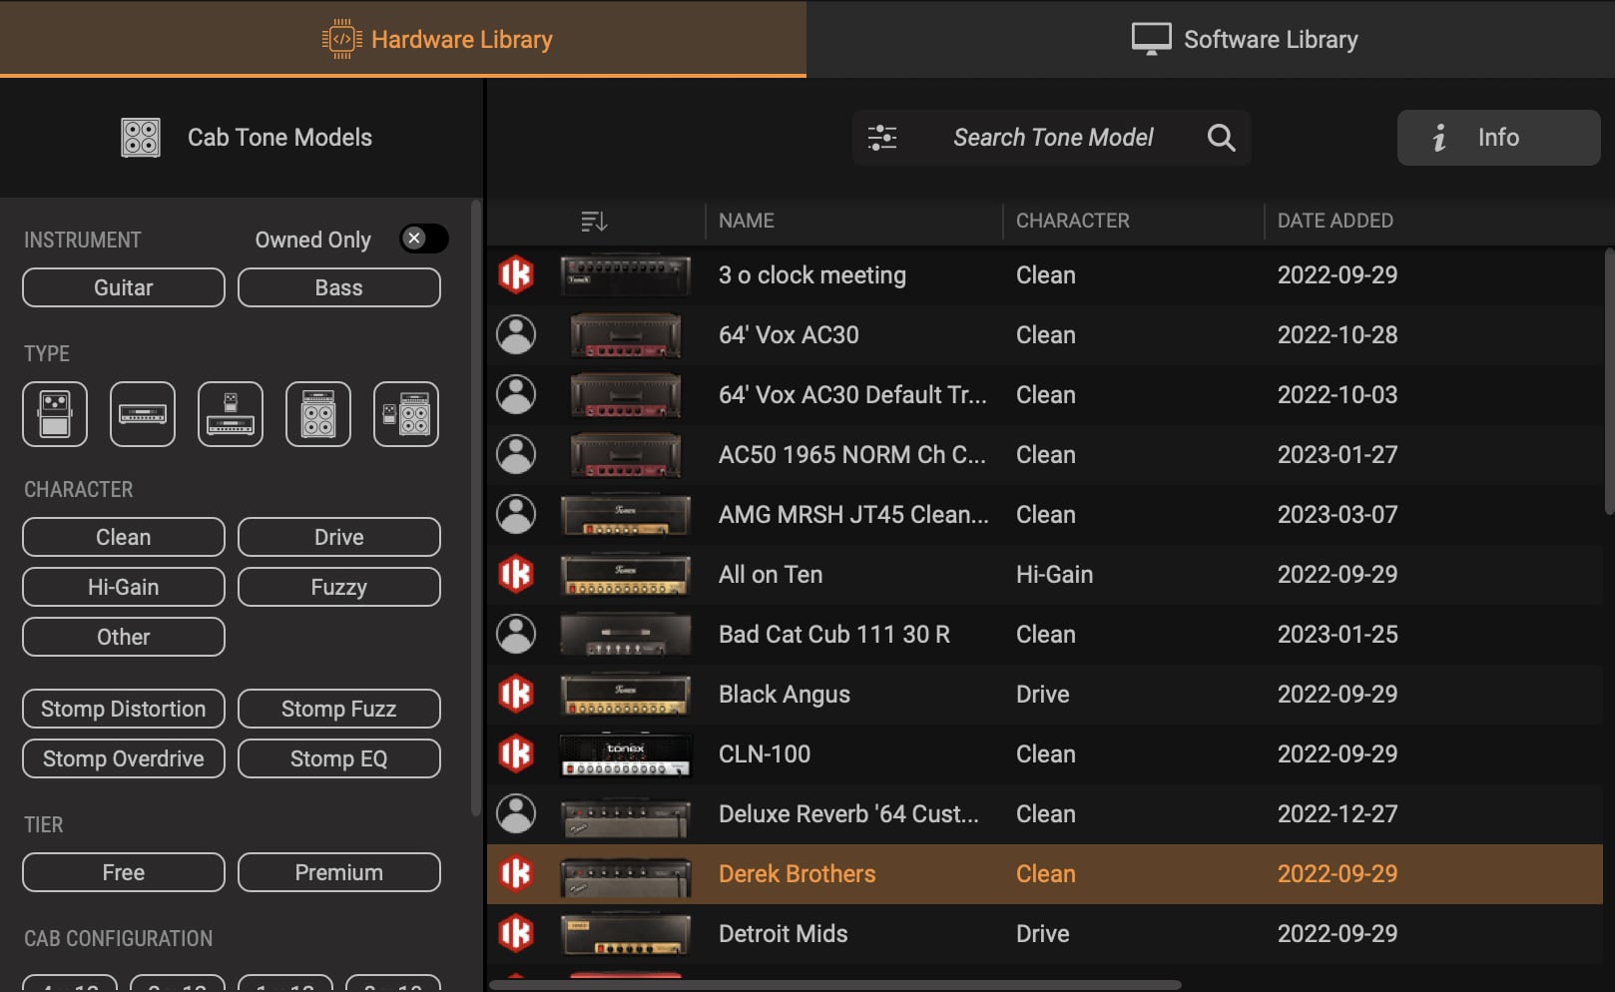Viewport: 1615px width, 992px height.
Task: Select the Amp head type filter
Action: tap(143, 414)
